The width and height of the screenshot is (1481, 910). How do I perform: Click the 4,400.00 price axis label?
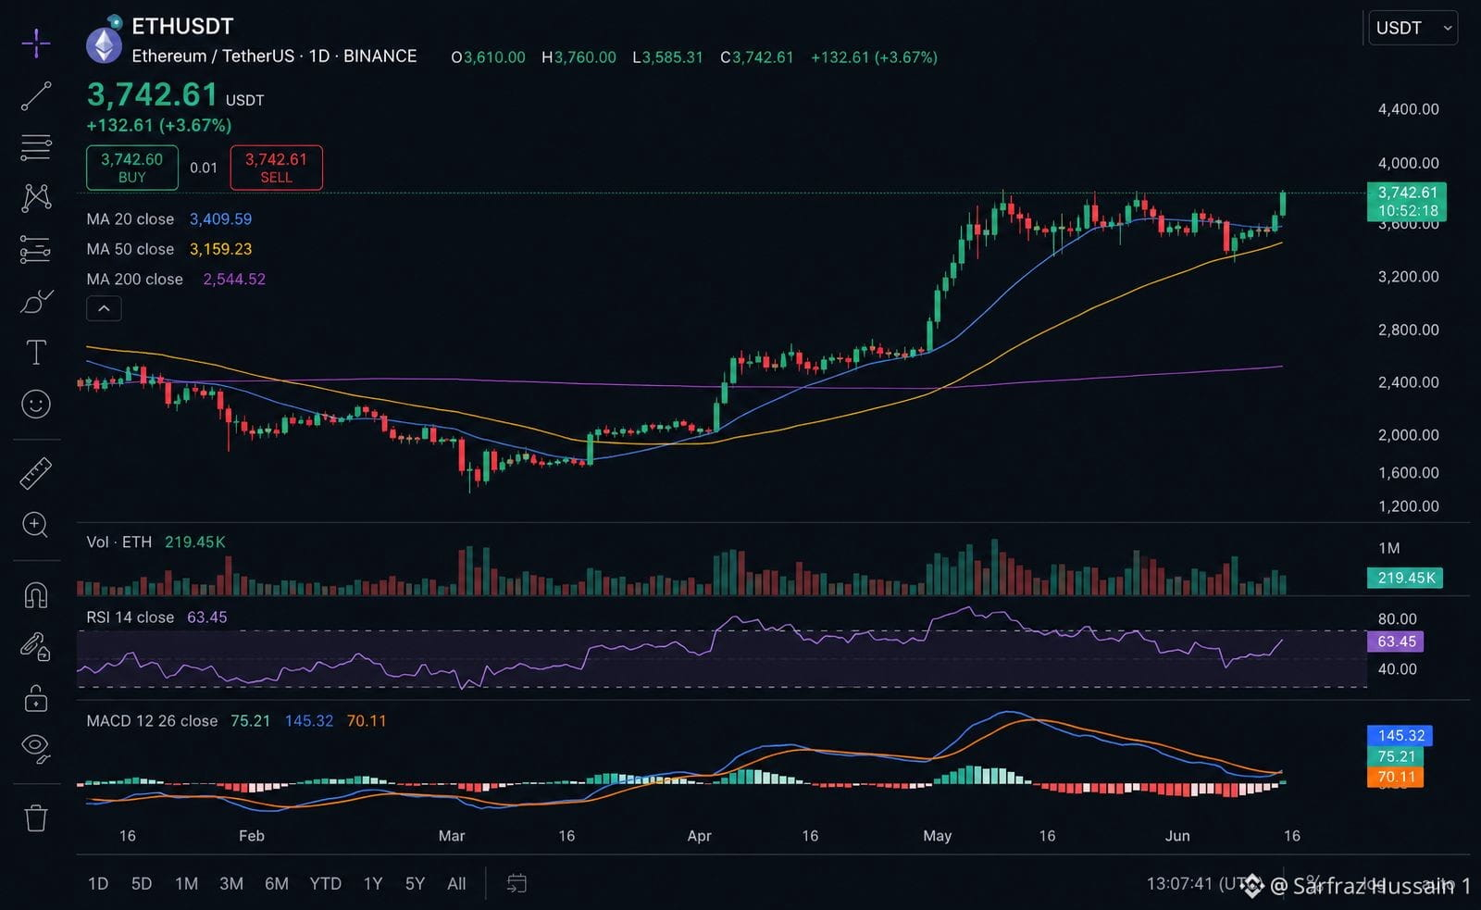1408,109
